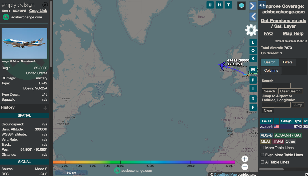
Task: Click the US flag in aircraft table row
Action: click(276, 126)
